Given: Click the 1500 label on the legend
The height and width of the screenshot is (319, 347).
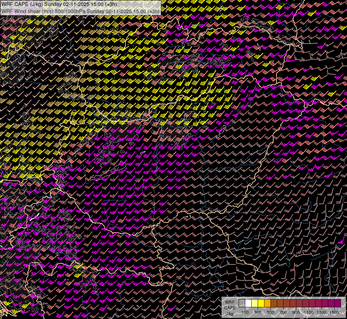Looking at the screenshot, I should pos(334,312).
